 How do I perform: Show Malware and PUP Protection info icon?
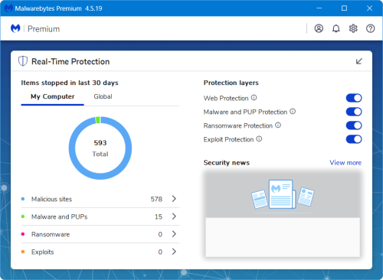[x=293, y=112]
